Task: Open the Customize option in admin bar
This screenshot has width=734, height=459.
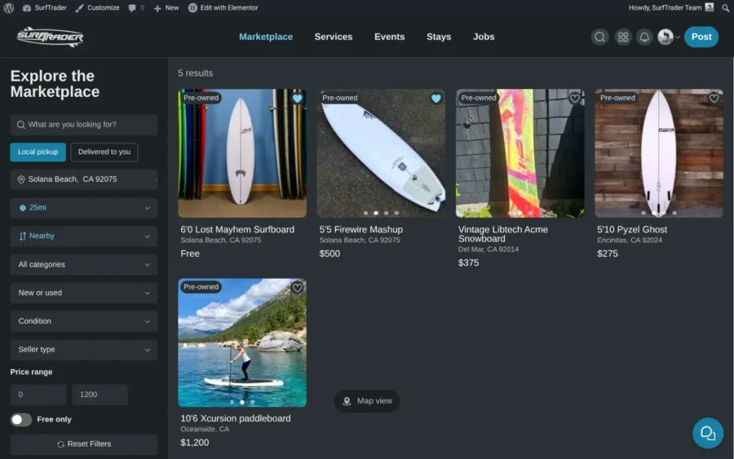Action: 97,8
